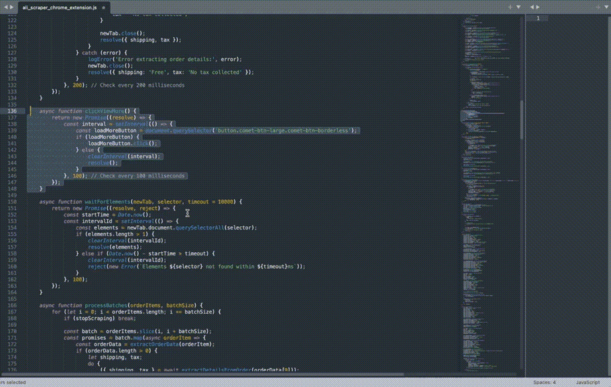Click 'let shipping, tax;' on line 174
The image size is (611, 387).
115,357
